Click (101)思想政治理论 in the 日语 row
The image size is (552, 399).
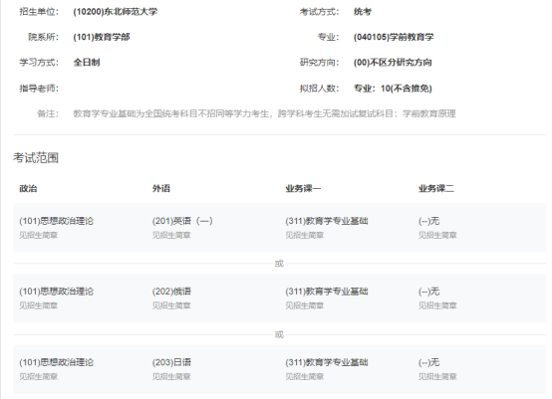pyautogui.click(x=57, y=362)
